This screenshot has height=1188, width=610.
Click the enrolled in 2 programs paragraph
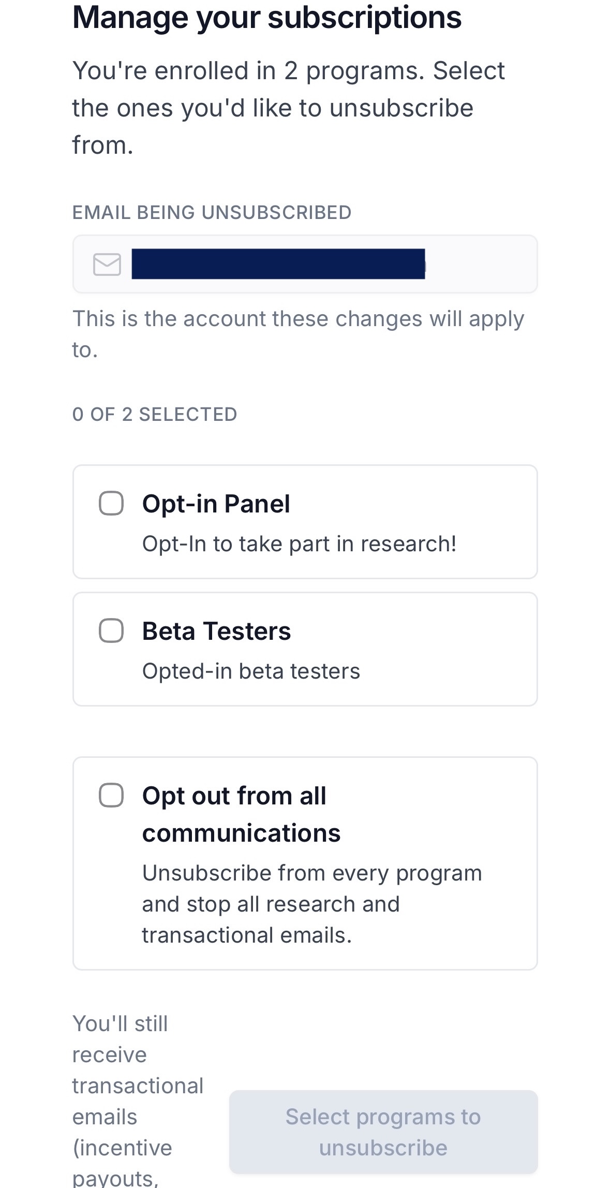point(288,108)
